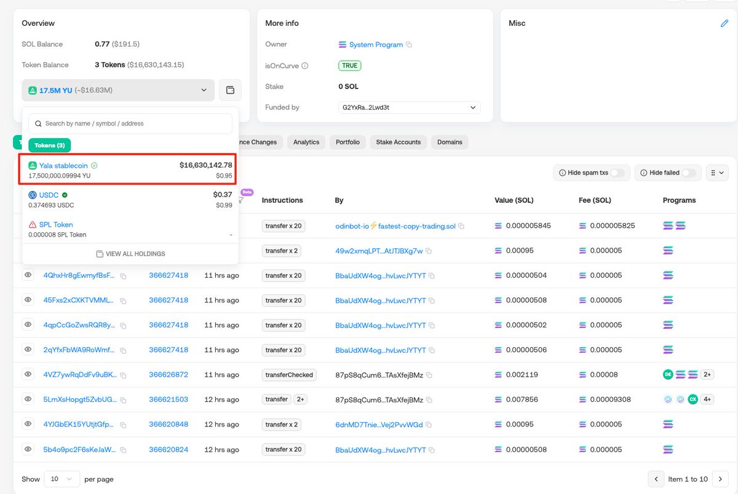Click the USDC verified checkmark badge
The width and height of the screenshot is (738, 494).
click(x=65, y=195)
